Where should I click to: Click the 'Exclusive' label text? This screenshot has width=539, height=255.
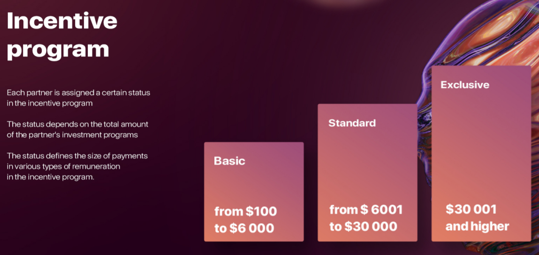[465, 85]
